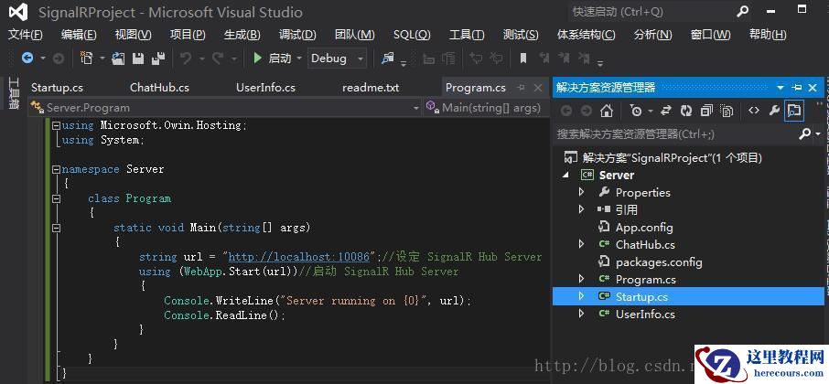Click the Undo arrow icon

click(186, 59)
